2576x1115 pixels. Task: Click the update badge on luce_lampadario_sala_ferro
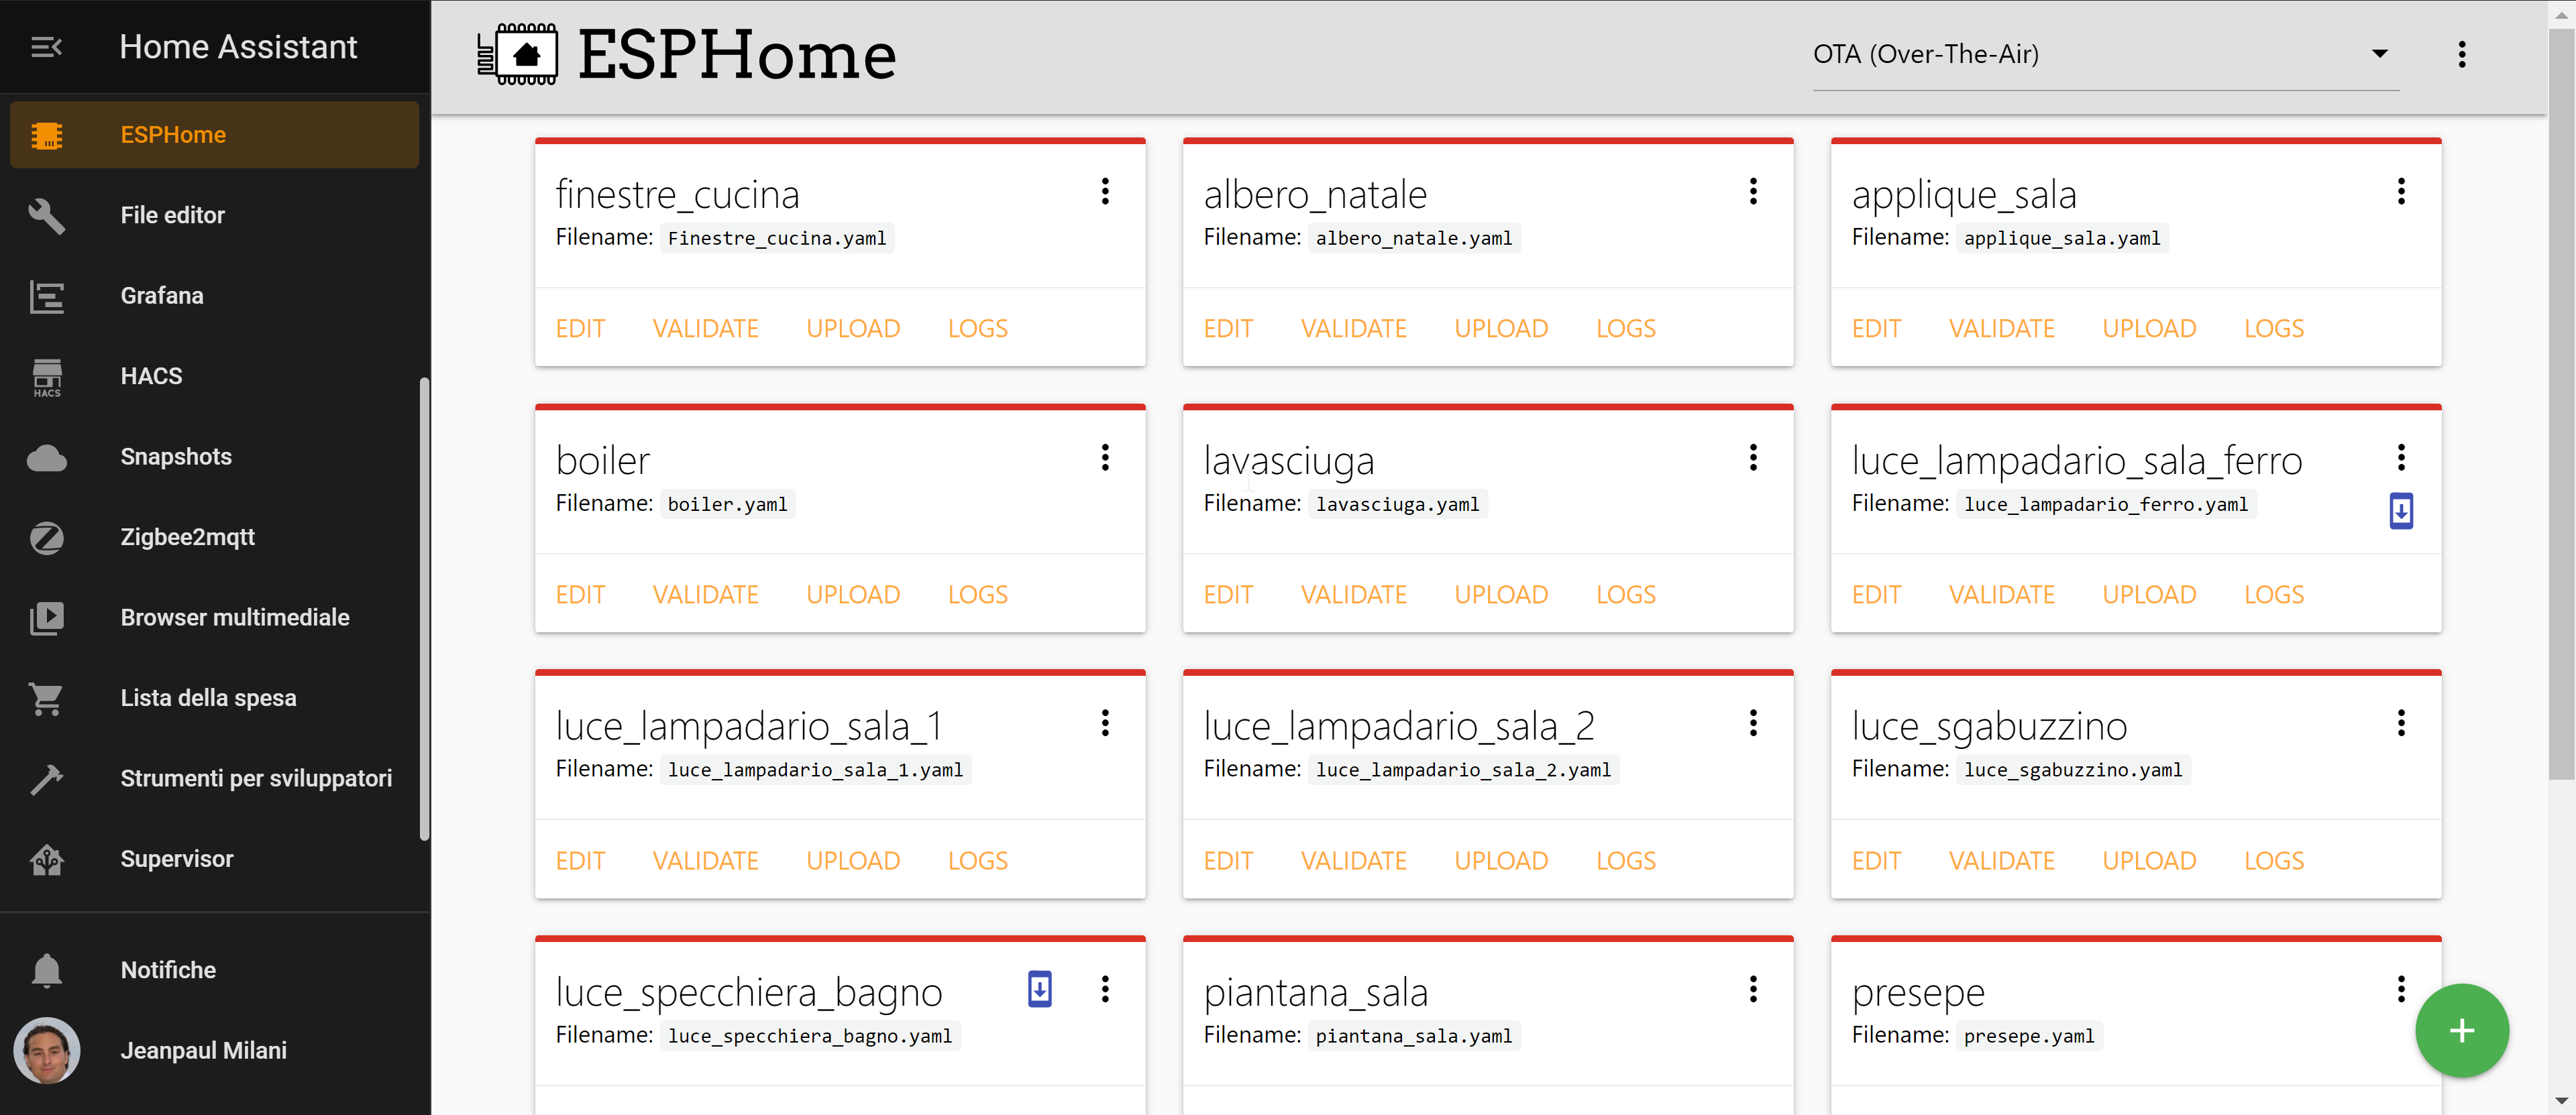click(x=2403, y=510)
